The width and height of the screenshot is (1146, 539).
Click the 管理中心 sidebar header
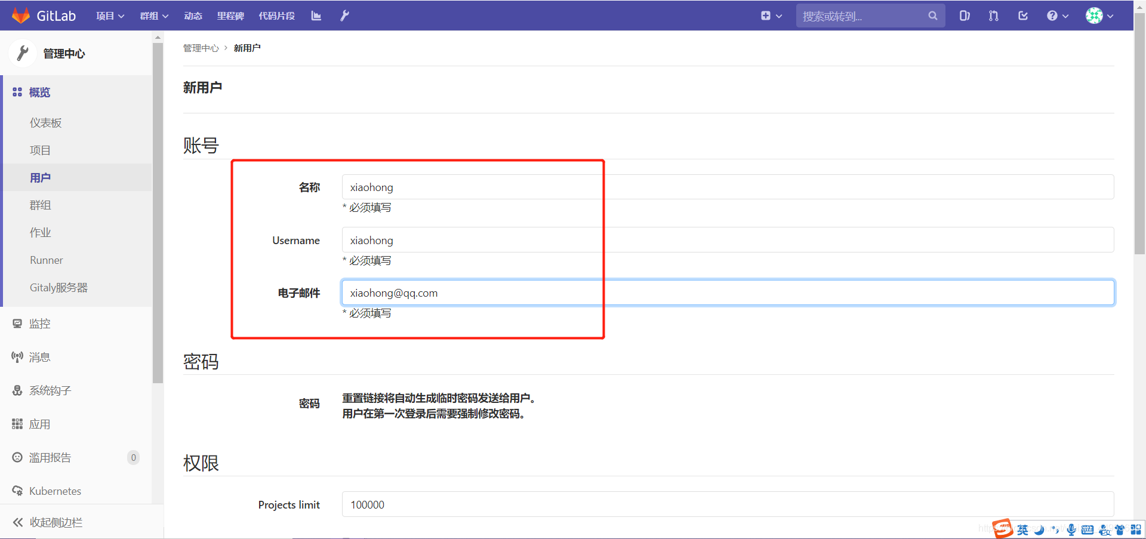(x=64, y=53)
